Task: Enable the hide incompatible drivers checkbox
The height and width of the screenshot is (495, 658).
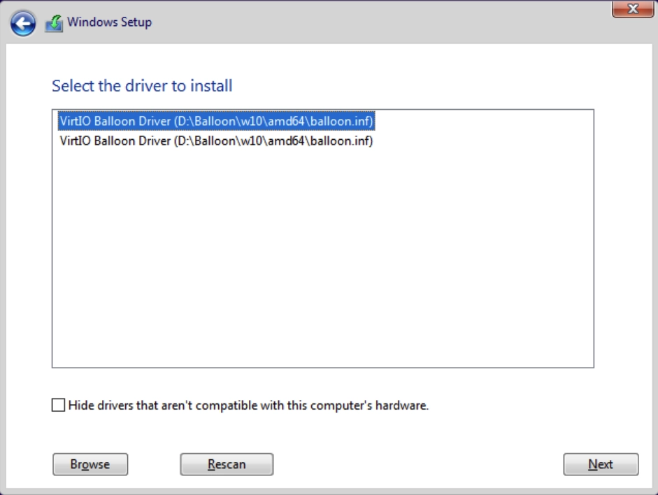Action: click(58, 406)
